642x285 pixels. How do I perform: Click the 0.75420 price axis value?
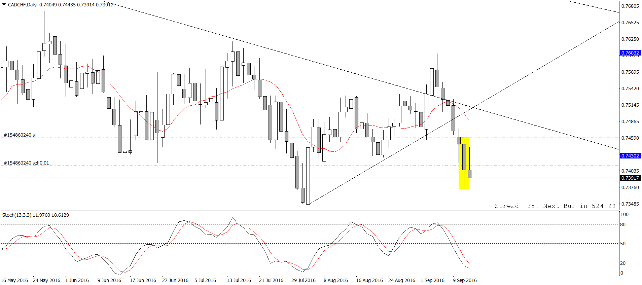pyautogui.click(x=630, y=88)
